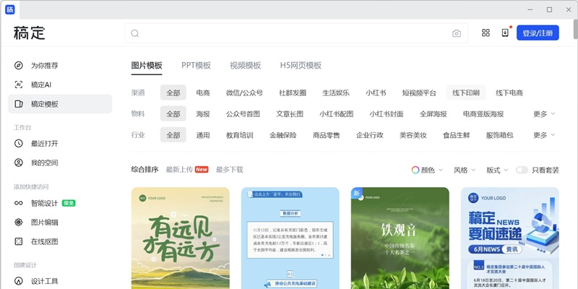This screenshot has width=578, height=289.
Task: Select the 微信/公众号 channel filter
Action: pyautogui.click(x=244, y=92)
